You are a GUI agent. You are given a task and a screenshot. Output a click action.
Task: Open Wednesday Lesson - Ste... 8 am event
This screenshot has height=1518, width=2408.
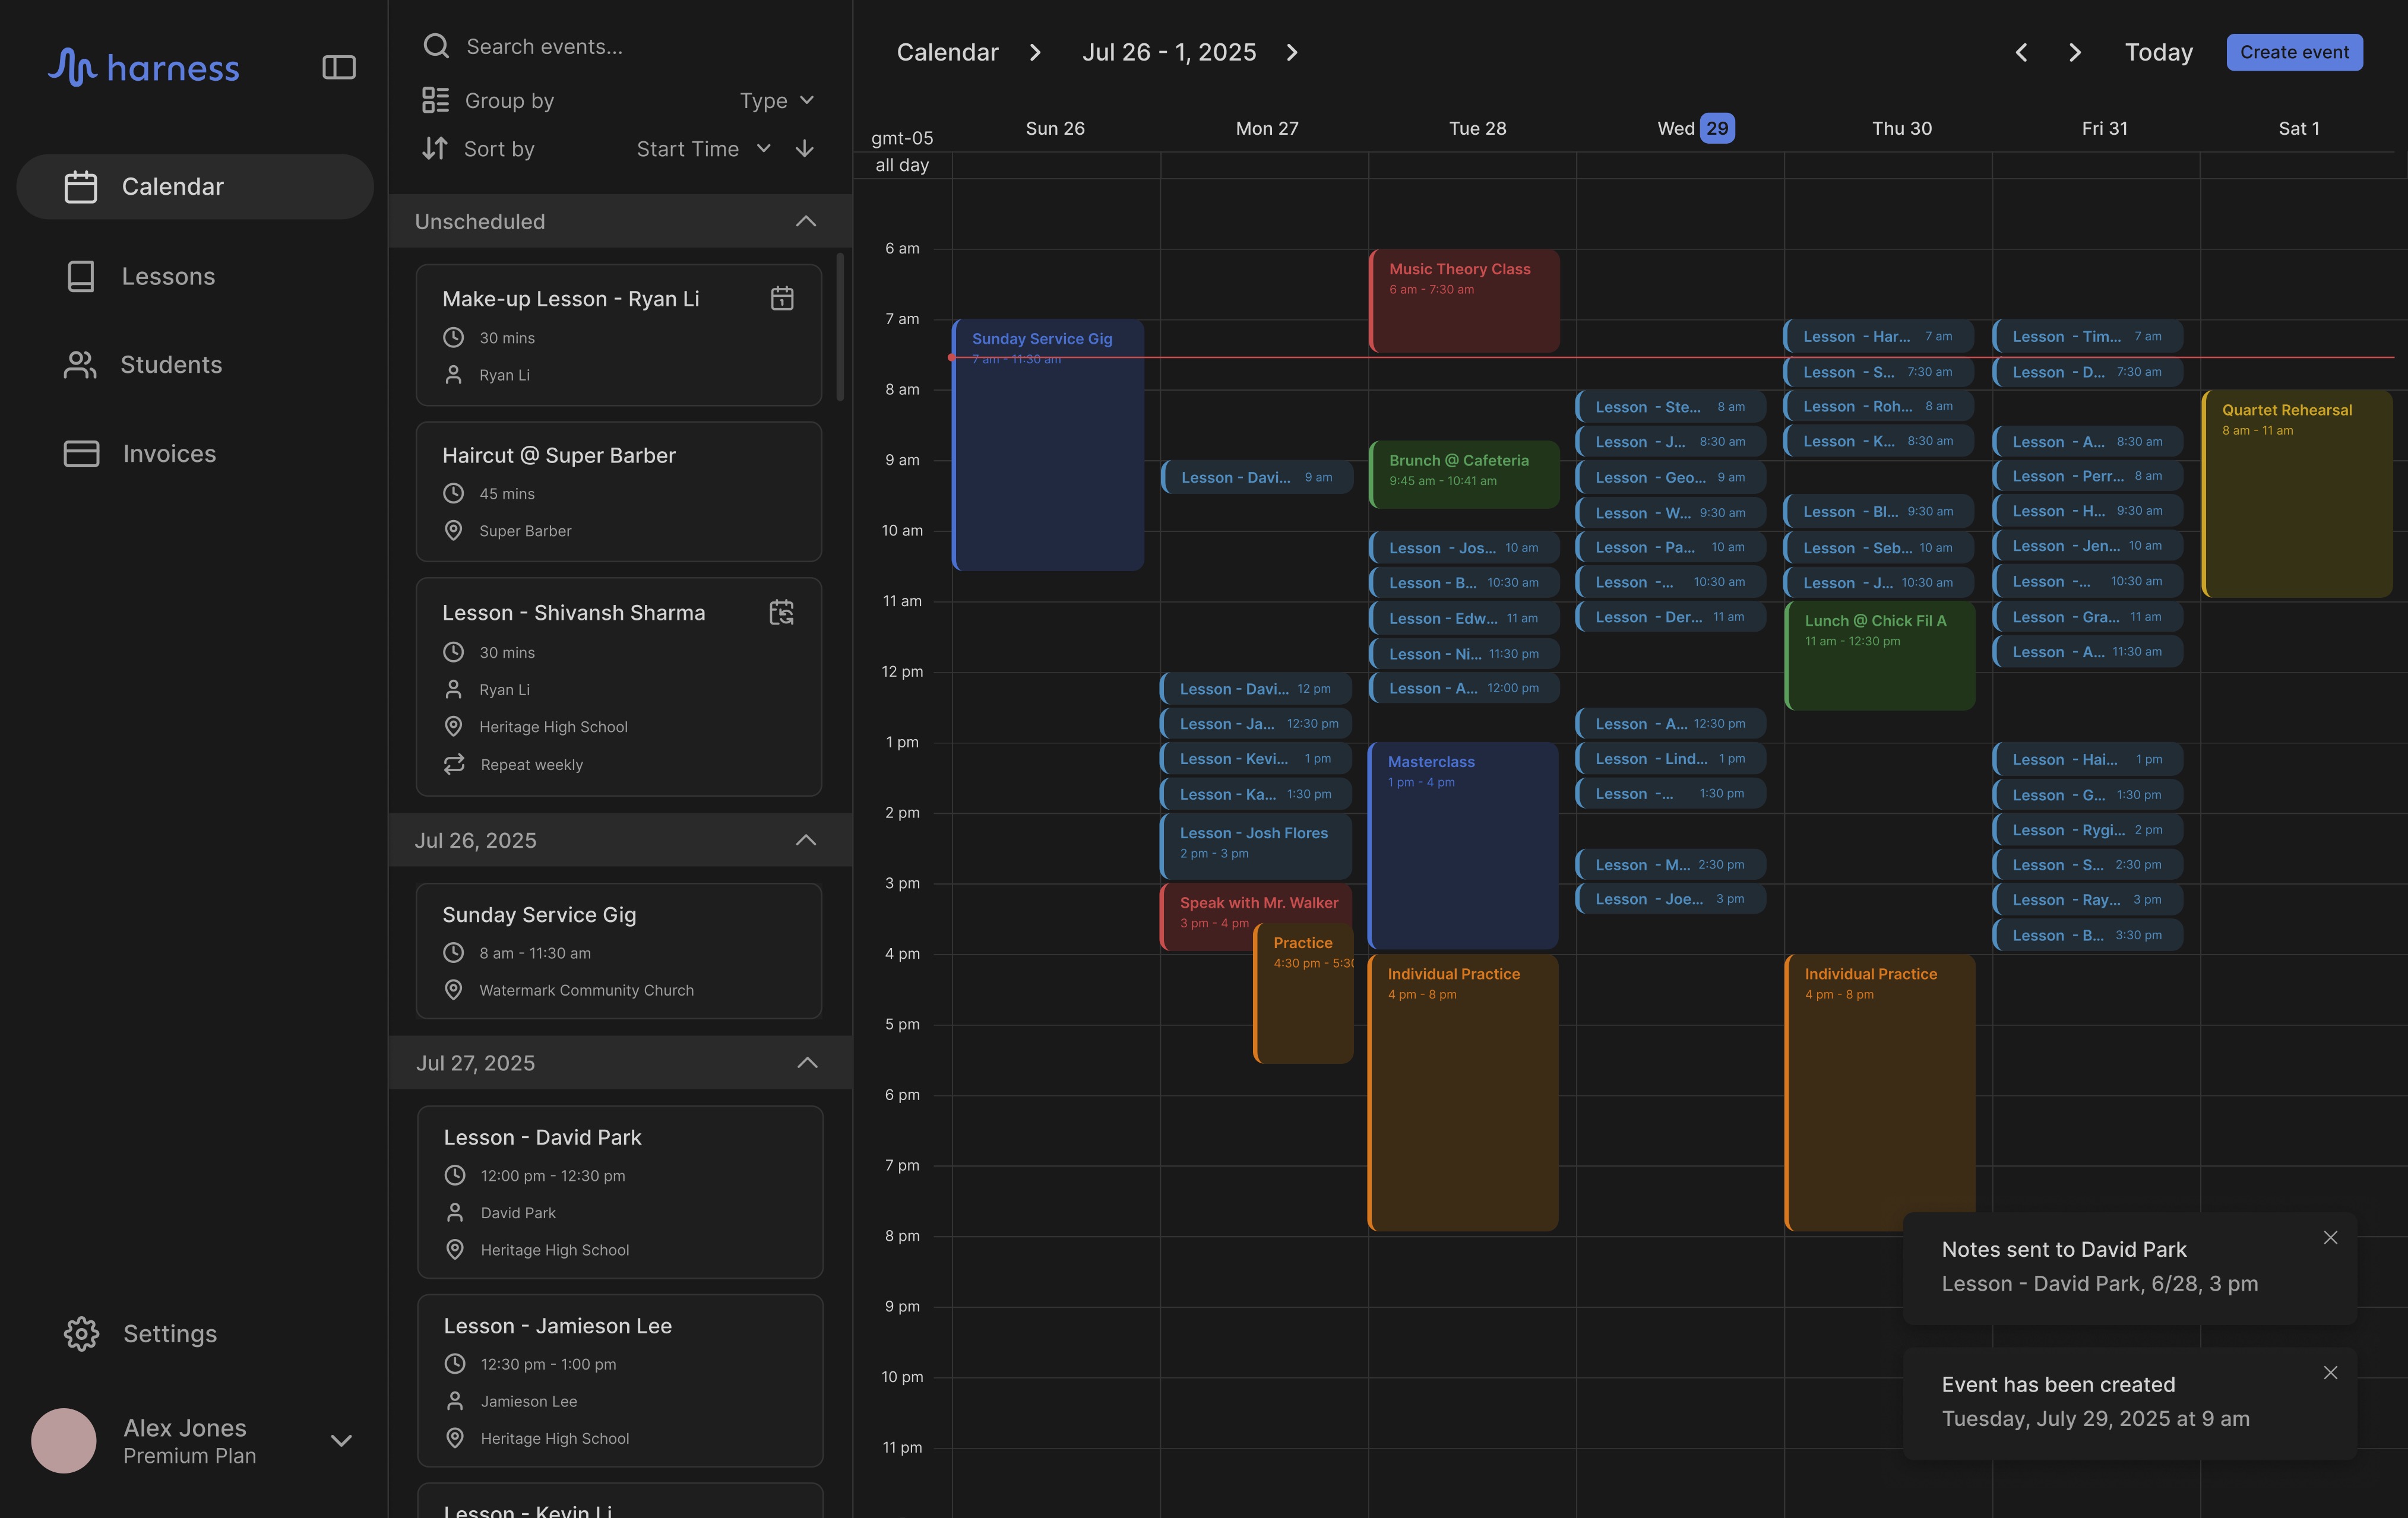point(1671,407)
